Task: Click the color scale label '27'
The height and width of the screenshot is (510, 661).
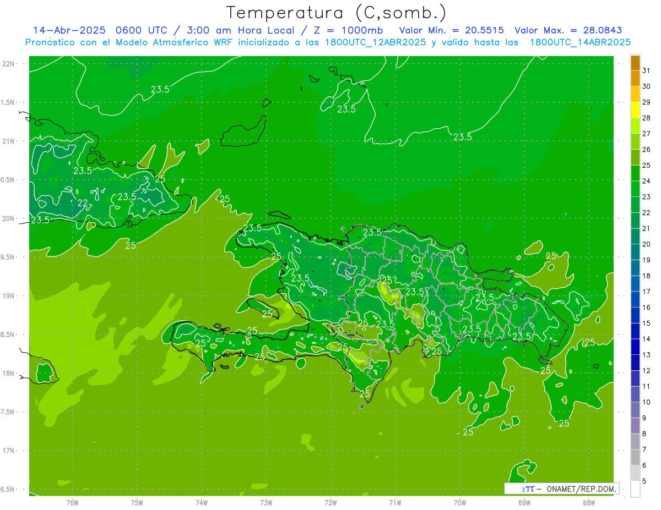Action: [x=647, y=134]
